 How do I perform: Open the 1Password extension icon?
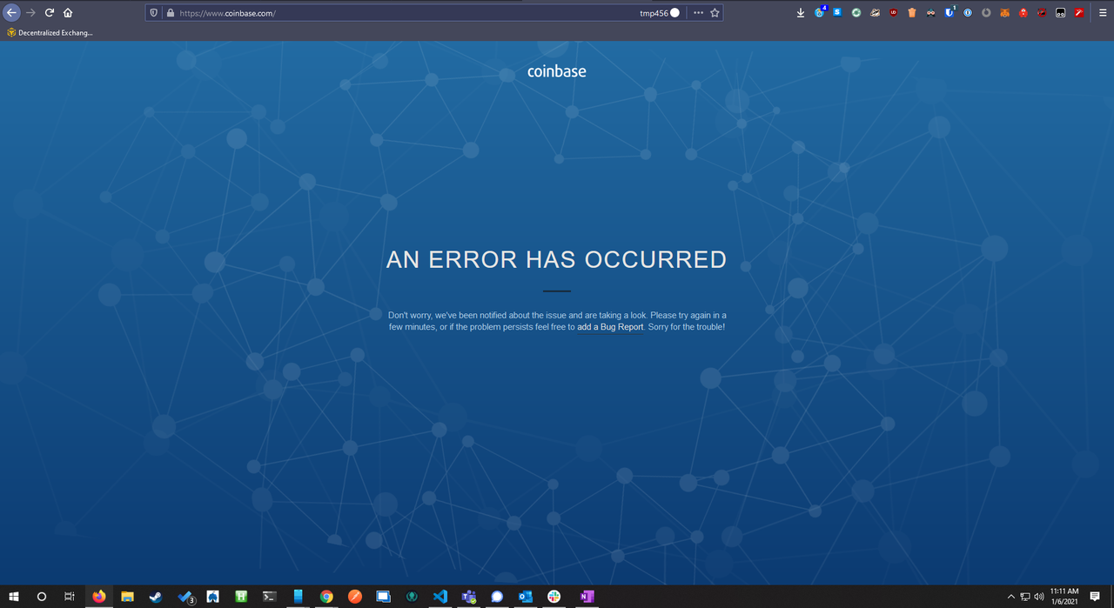[968, 12]
